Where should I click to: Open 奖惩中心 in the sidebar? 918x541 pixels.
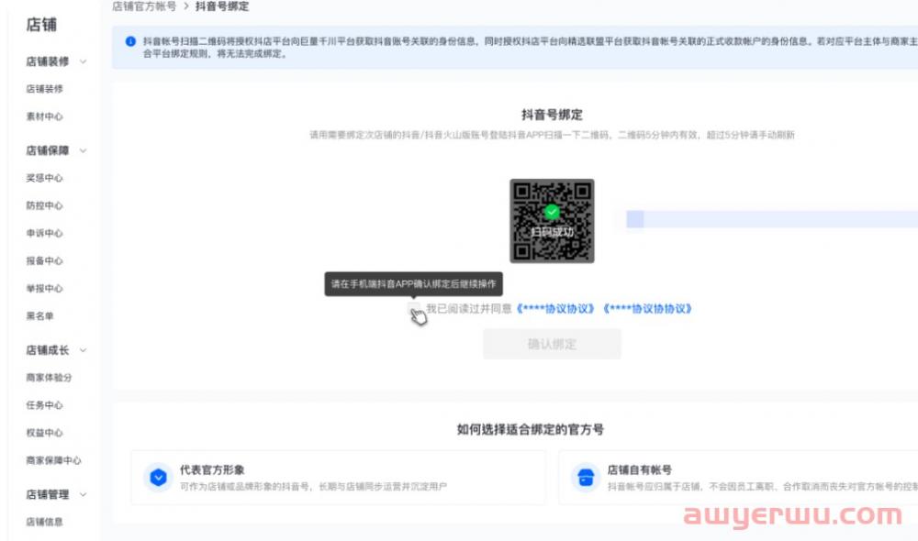(44, 178)
